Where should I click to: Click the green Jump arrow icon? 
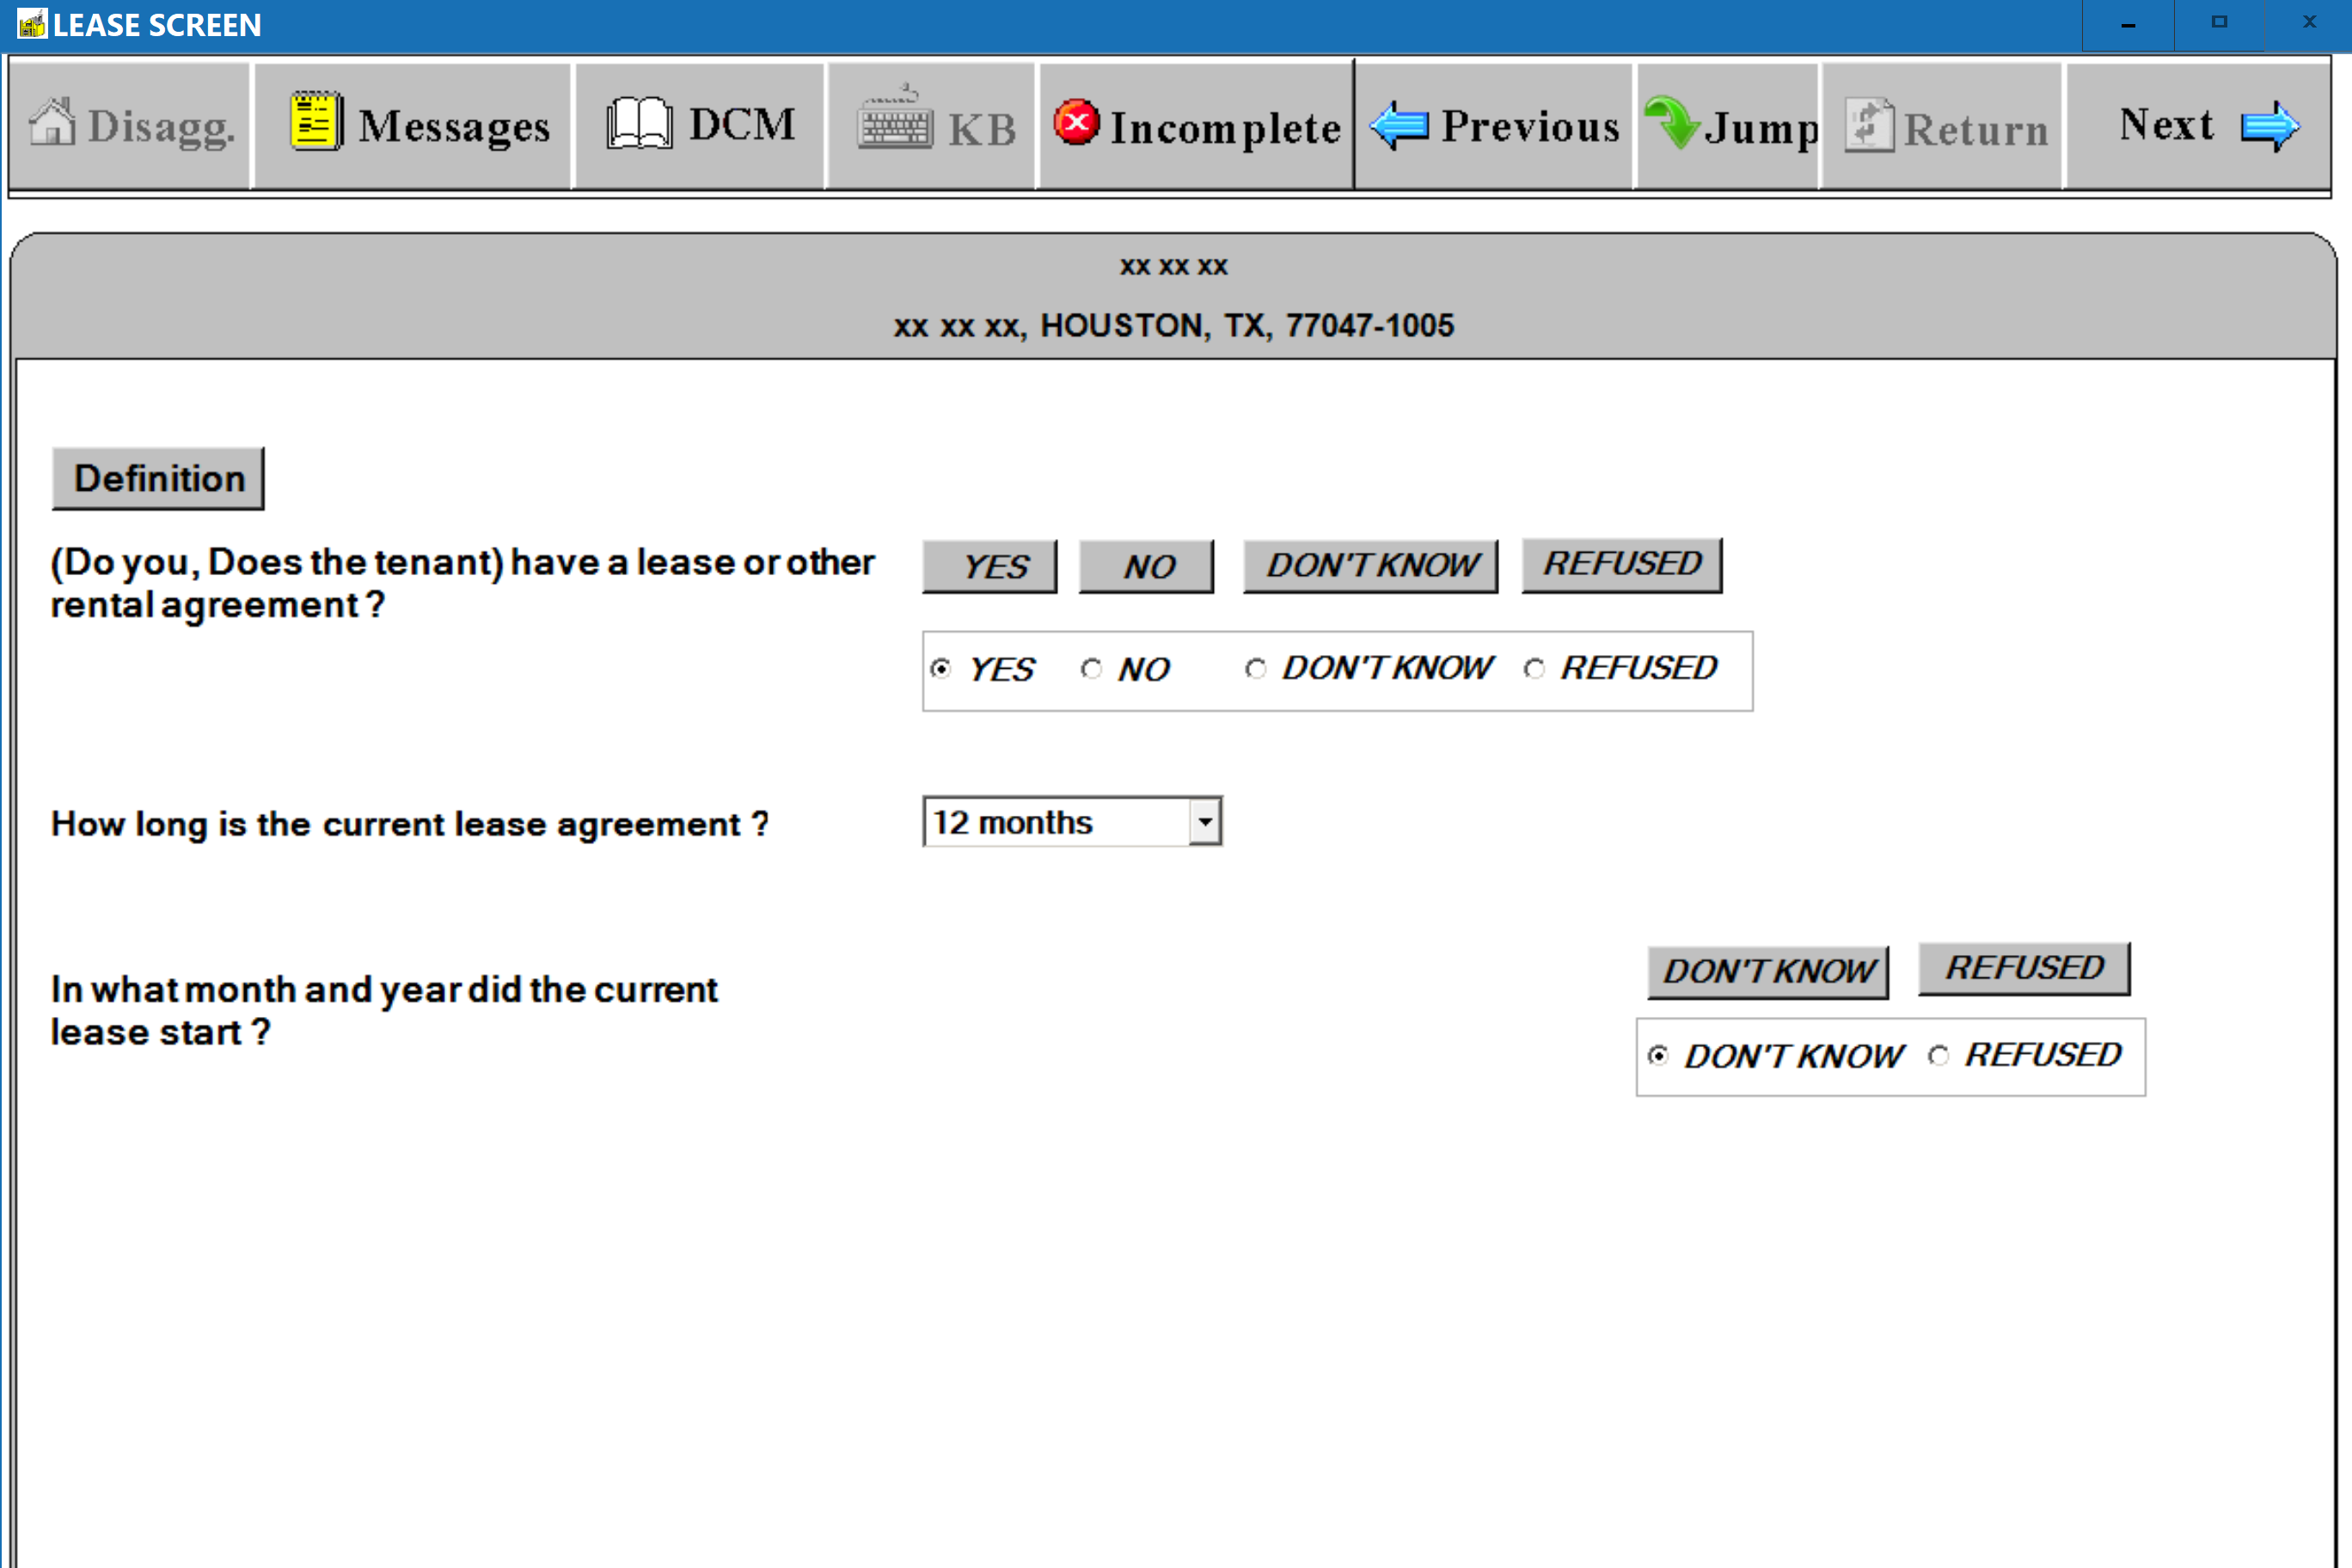1671,122
